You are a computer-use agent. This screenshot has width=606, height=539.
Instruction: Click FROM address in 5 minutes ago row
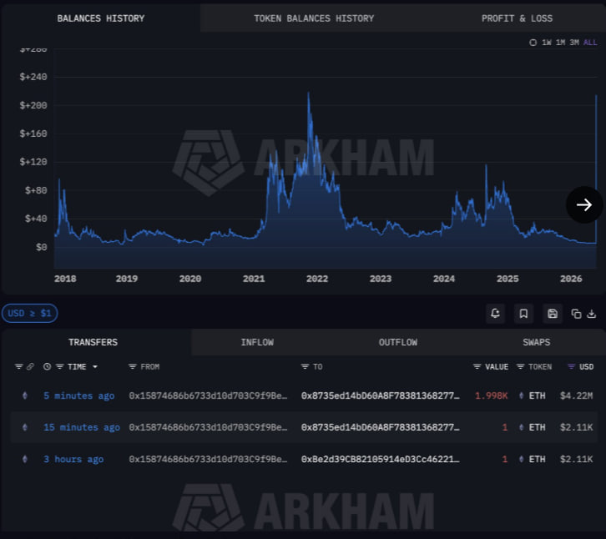point(209,395)
